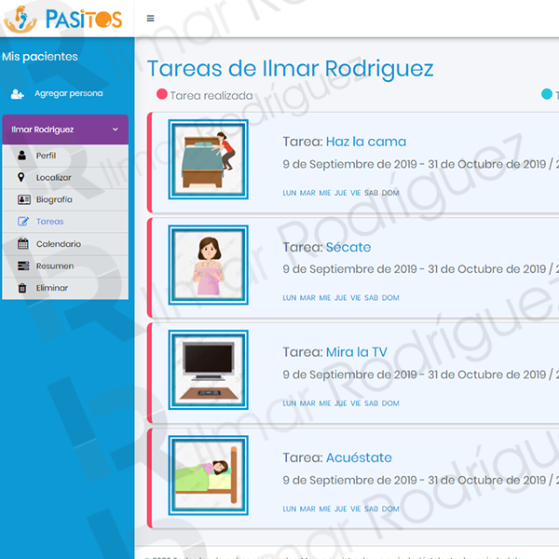Click the Eliminar trash icon
Viewport: 559px width, 559px height.
pyautogui.click(x=22, y=289)
